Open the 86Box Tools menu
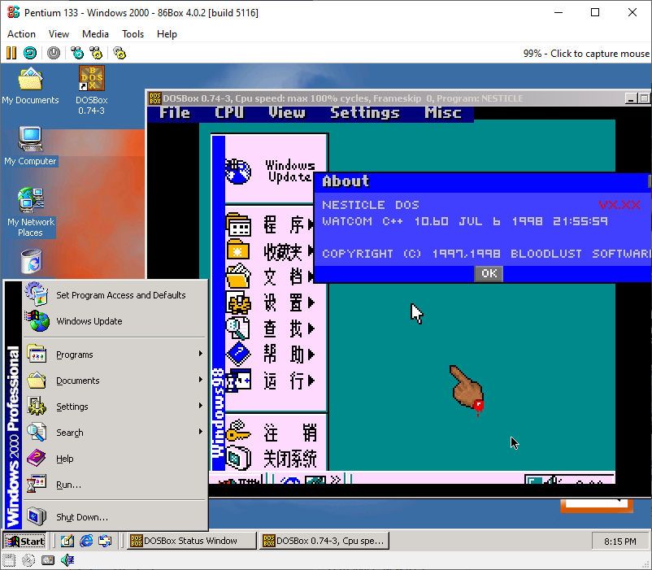Viewport: 652px width, 570px height. click(x=133, y=34)
